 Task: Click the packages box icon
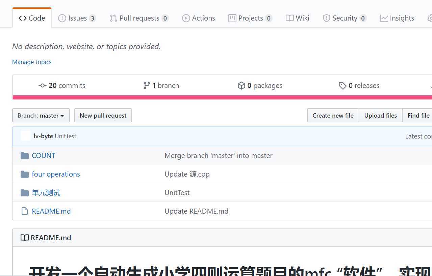click(241, 86)
